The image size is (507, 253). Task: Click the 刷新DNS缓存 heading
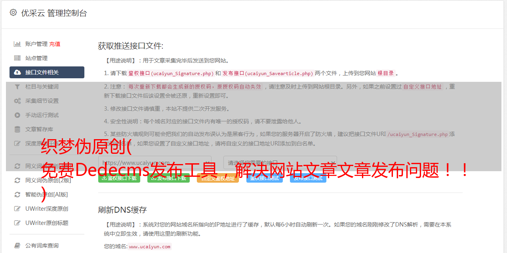(x=123, y=210)
